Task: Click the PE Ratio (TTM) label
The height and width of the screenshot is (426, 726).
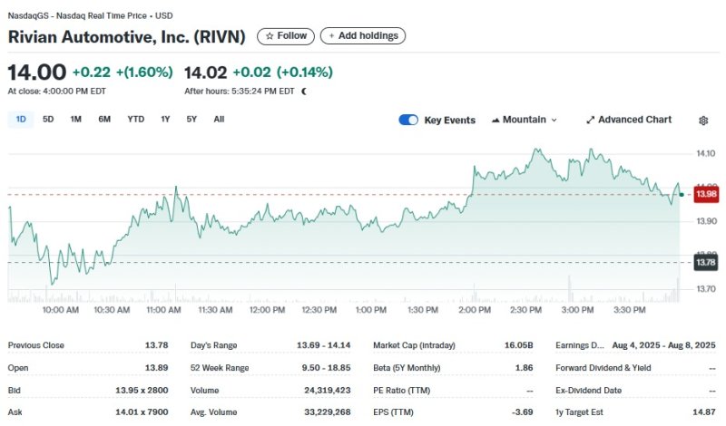Action: tap(401, 391)
